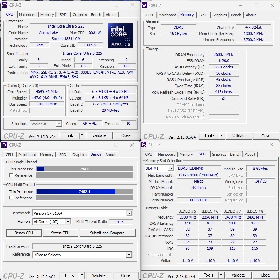Click the Serial Number field 0005D438
Image resolution: width=280 pixels, height=280 pixels.
199,200
